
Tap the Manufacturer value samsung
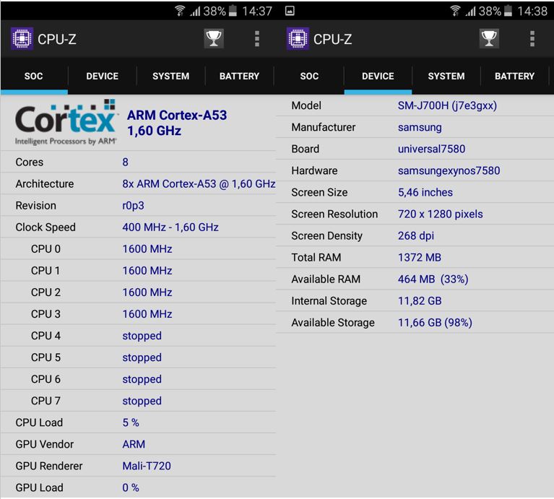(420, 127)
